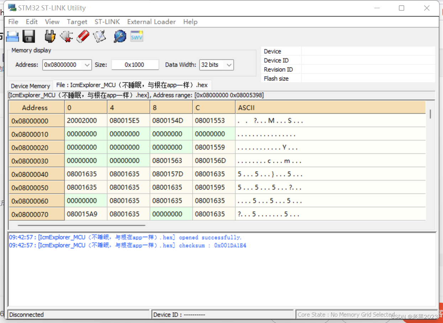Click the Size input field
443x323 pixels.
(x=135, y=65)
